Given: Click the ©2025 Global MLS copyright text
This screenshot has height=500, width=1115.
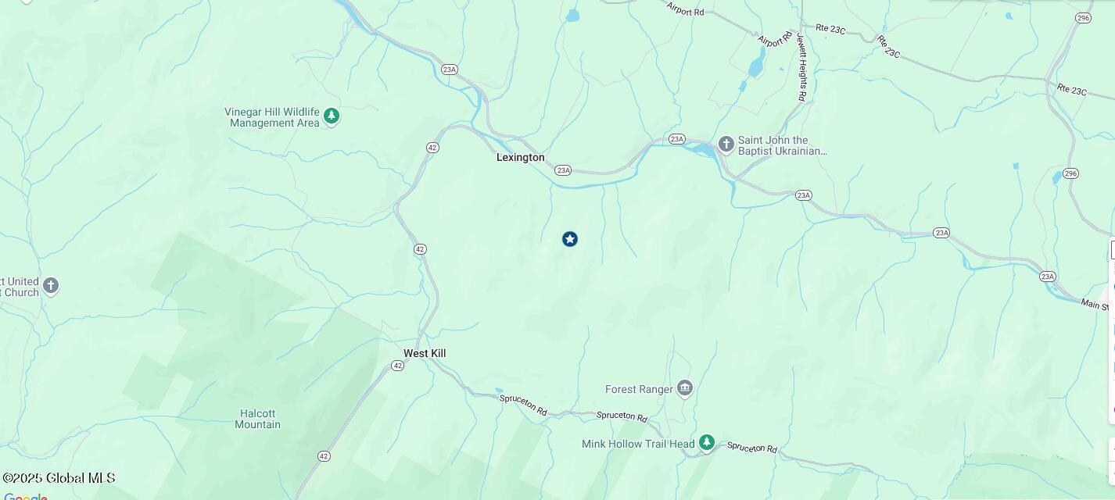Looking at the screenshot, I should point(59,478).
